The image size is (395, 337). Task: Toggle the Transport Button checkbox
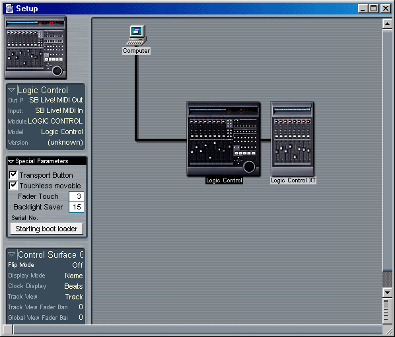[x=13, y=174]
